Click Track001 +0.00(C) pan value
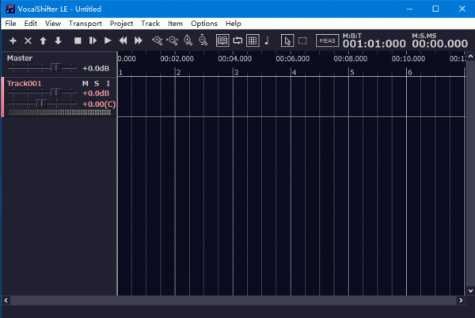 tap(99, 104)
